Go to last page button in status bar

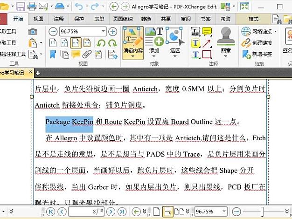[122, 212]
